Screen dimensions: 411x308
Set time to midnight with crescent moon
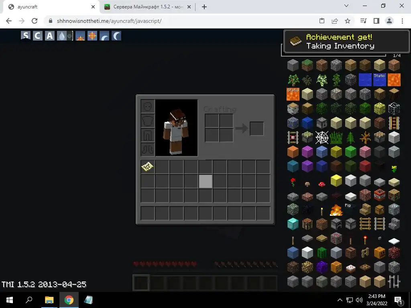tap(116, 36)
